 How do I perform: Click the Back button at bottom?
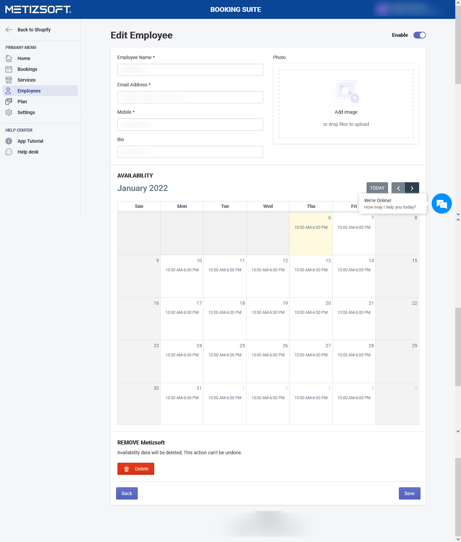pos(127,493)
